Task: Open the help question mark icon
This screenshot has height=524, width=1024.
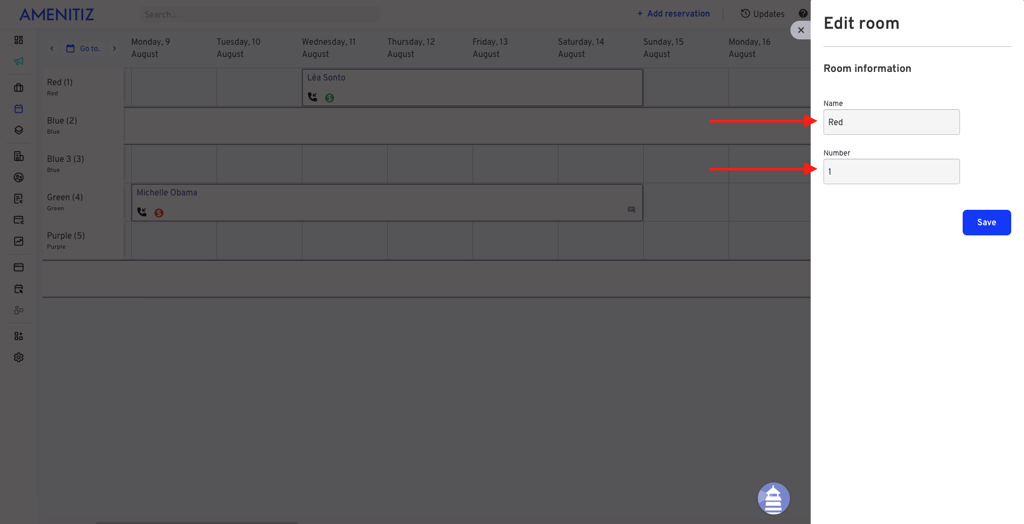Action: (803, 14)
